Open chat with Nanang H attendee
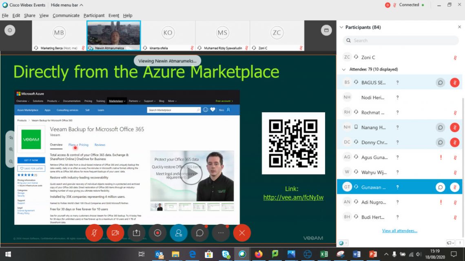This screenshot has height=261, width=465. coord(441,128)
